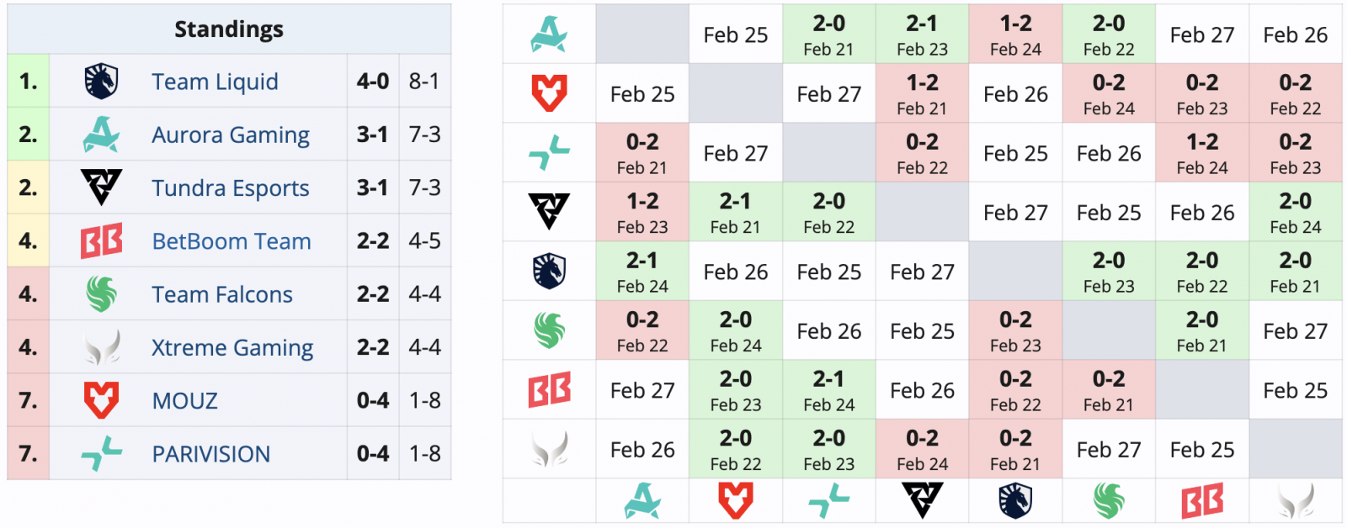Click PARIVISION logo in crosstable's left column
This screenshot has width=1347, height=528.
(549, 153)
